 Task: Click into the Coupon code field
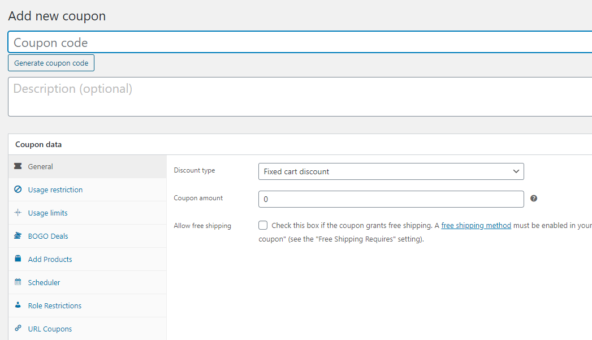[x=300, y=42]
